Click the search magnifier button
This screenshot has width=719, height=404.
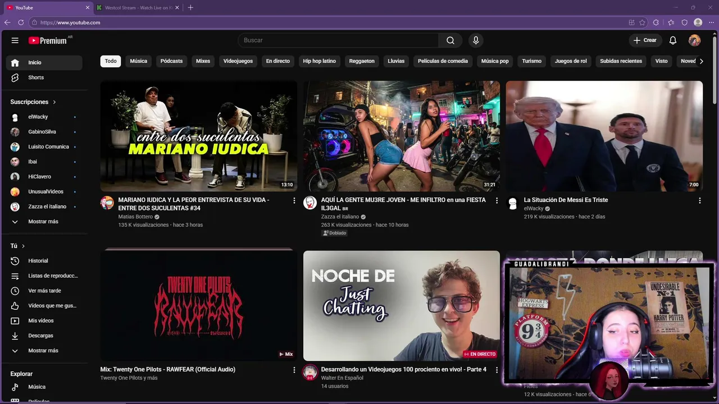[x=450, y=40]
